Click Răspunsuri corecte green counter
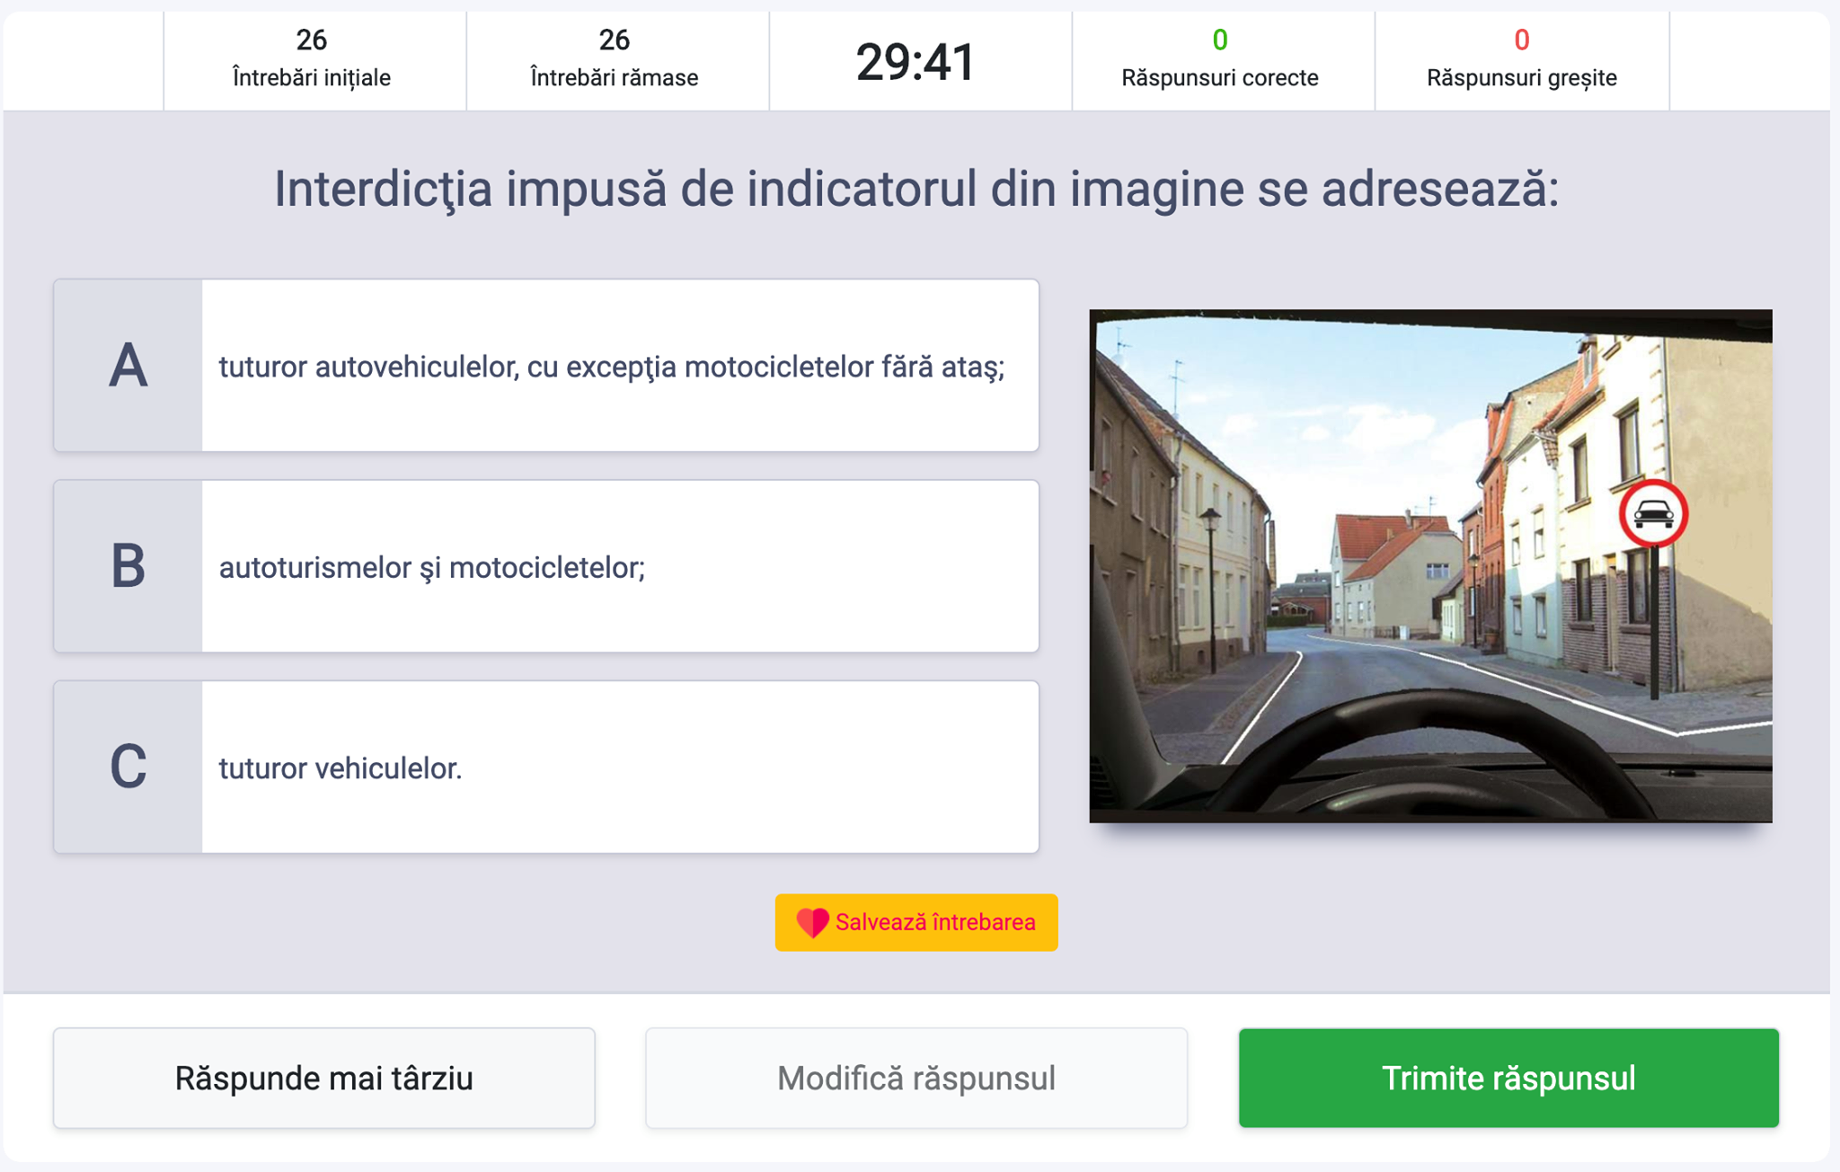This screenshot has height=1172, width=1840. [x=1220, y=58]
